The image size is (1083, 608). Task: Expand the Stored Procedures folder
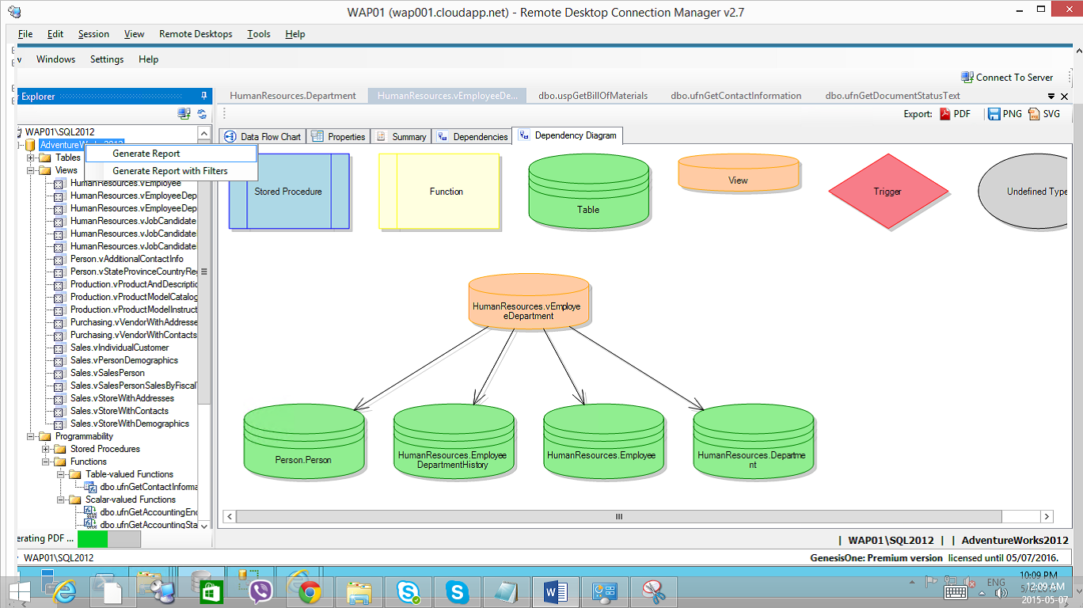(47, 449)
